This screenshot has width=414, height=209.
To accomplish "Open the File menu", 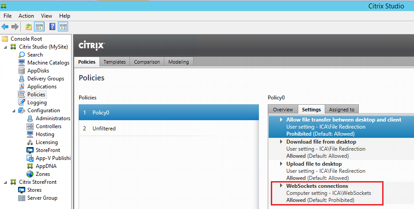I will click(8, 16).
